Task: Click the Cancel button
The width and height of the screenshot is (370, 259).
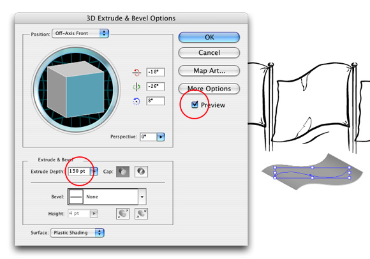Action: coord(209,52)
